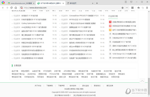The height and width of the screenshot is (97, 150).
Task: Open rank 5 文泰刻绘2009 V7.0.0
Action: [x=122, y=38]
